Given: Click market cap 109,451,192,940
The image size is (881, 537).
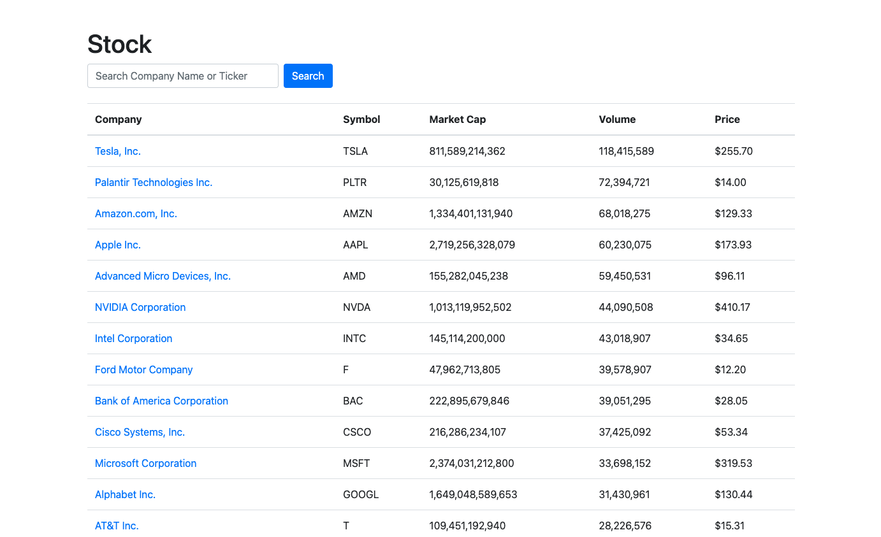Looking at the screenshot, I should click(467, 526).
